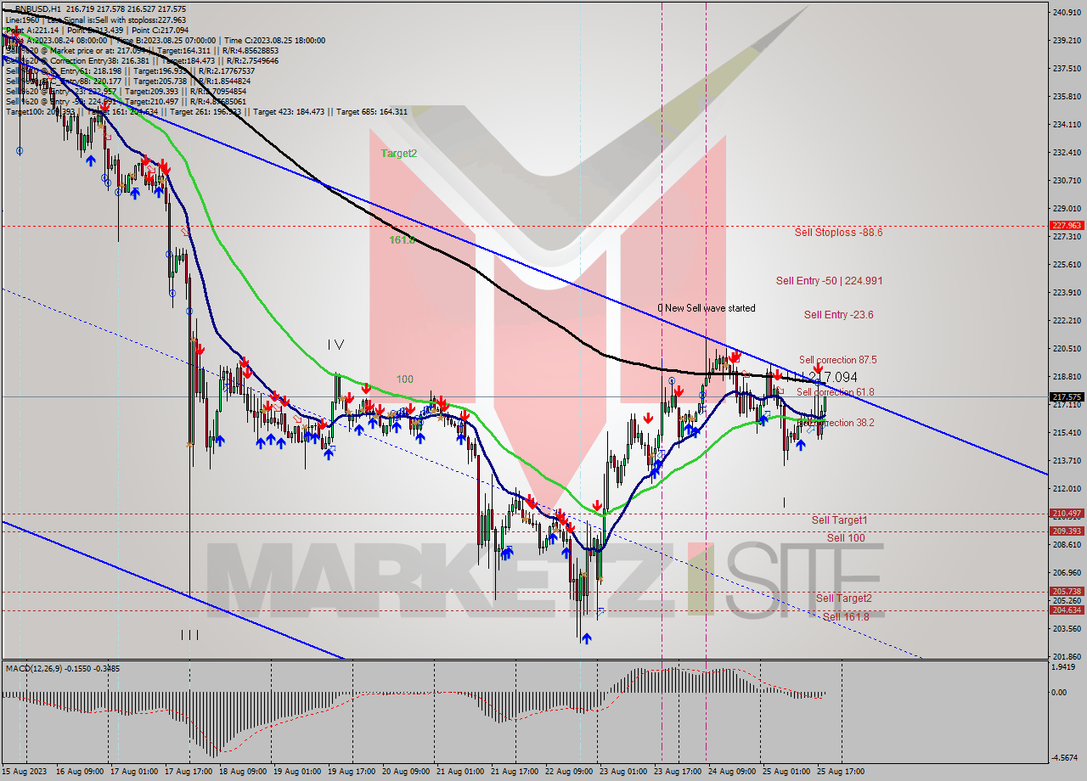Click the '0 New Sell wave started' annotation
Screen dimensions: 1087x781
pyautogui.click(x=707, y=308)
